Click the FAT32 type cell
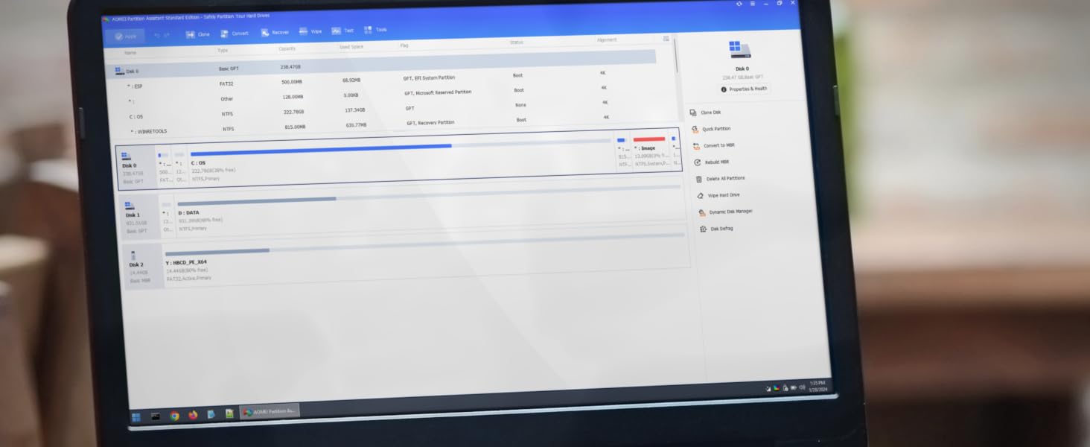The width and height of the screenshot is (1090, 447). (226, 83)
